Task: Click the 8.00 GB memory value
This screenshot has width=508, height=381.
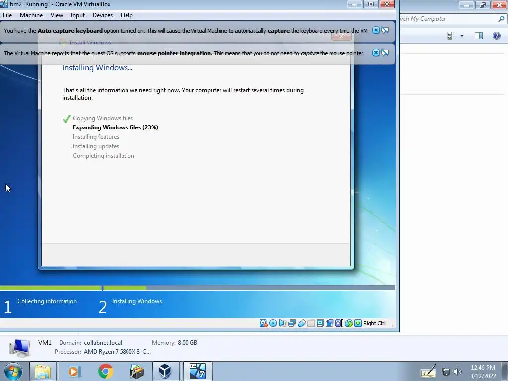Action: (187, 342)
